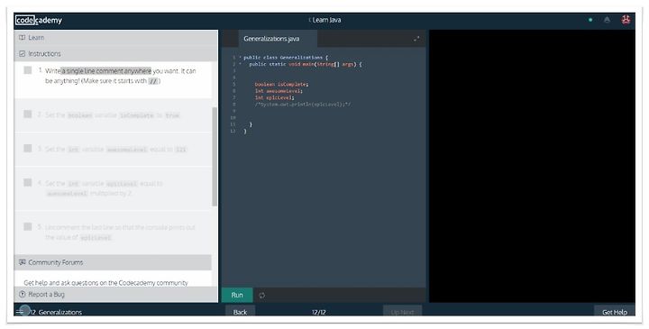Open the Learn Java course link
This screenshot has width=649, height=329.
point(324,20)
